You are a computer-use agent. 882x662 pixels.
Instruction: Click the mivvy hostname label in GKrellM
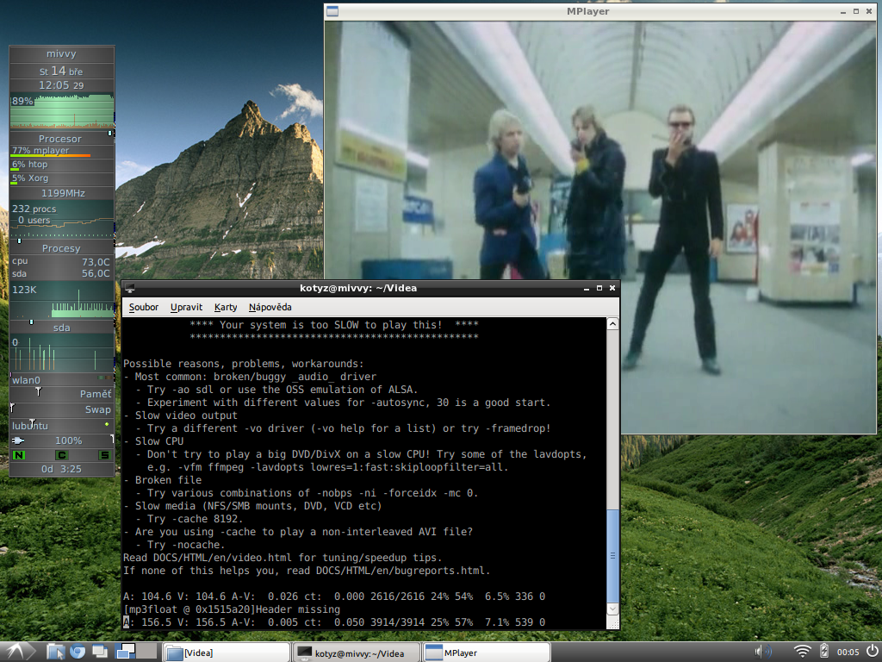click(61, 54)
